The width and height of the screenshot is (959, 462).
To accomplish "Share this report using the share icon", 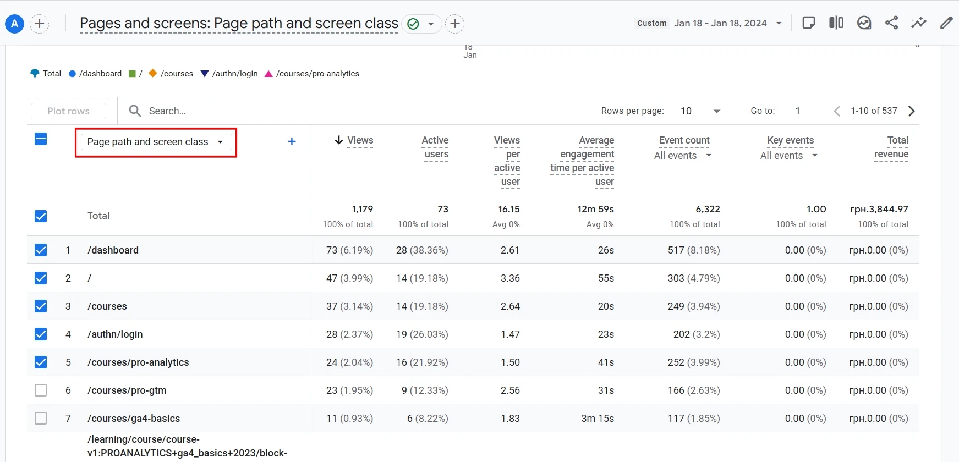I will (x=891, y=23).
